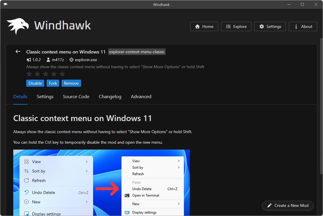Click the megaphone icon beside version 1.0.2
Screen dimensions: 323x216
point(29,60)
